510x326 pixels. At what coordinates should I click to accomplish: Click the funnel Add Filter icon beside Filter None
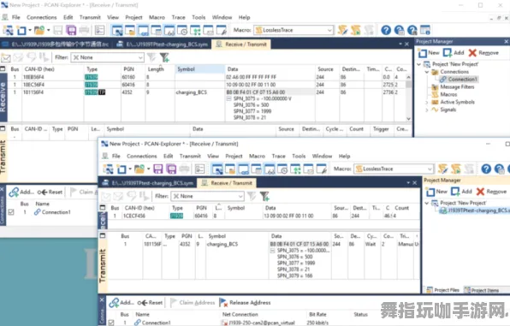click(x=164, y=57)
